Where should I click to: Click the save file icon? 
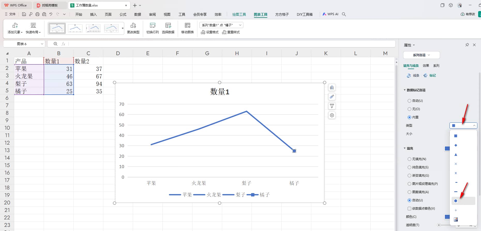[x=24, y=14]
